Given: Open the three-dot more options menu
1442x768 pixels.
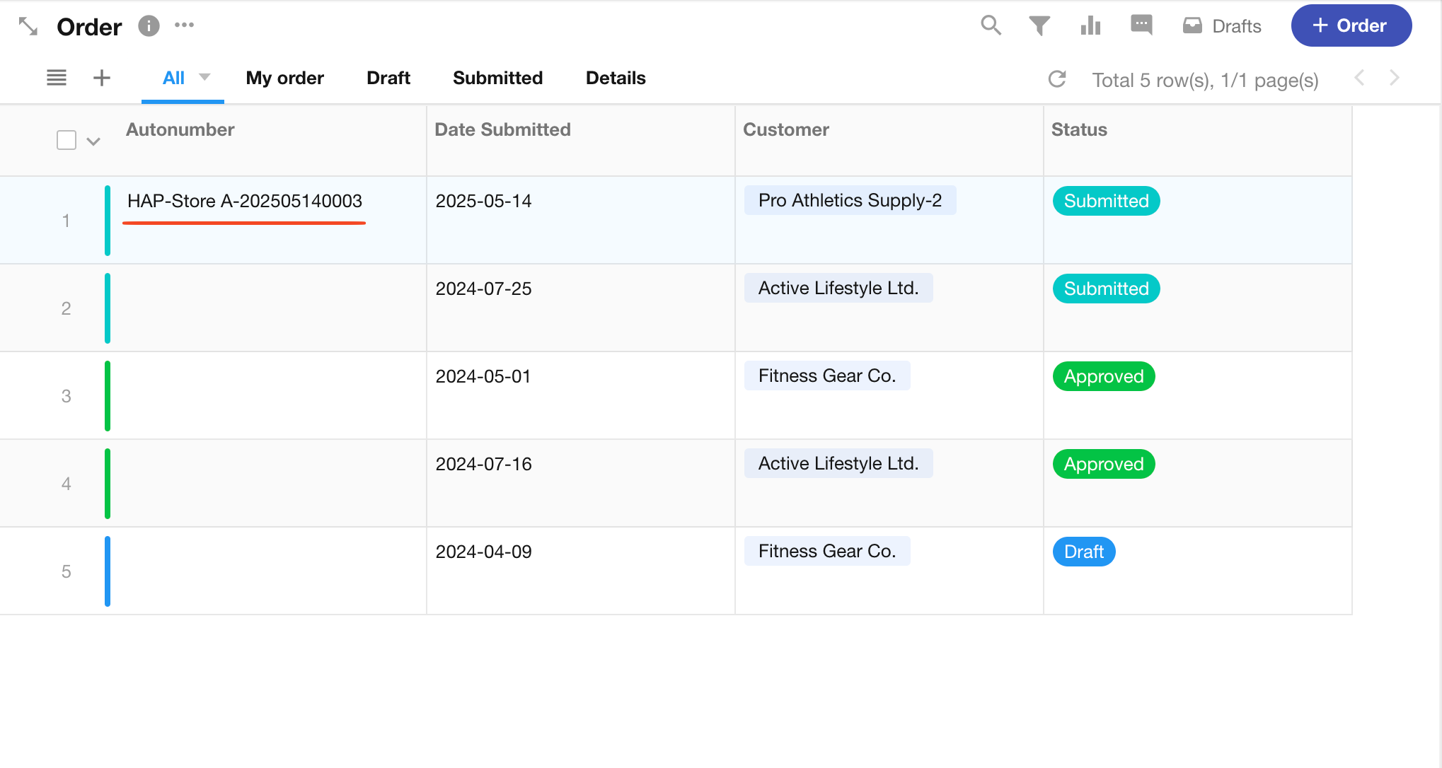Looking at the screenshot, I should click(x=184, y=25).
